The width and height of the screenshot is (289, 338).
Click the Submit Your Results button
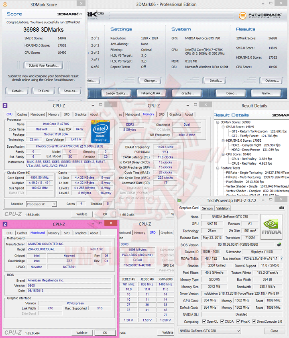[x=43, y=65]
